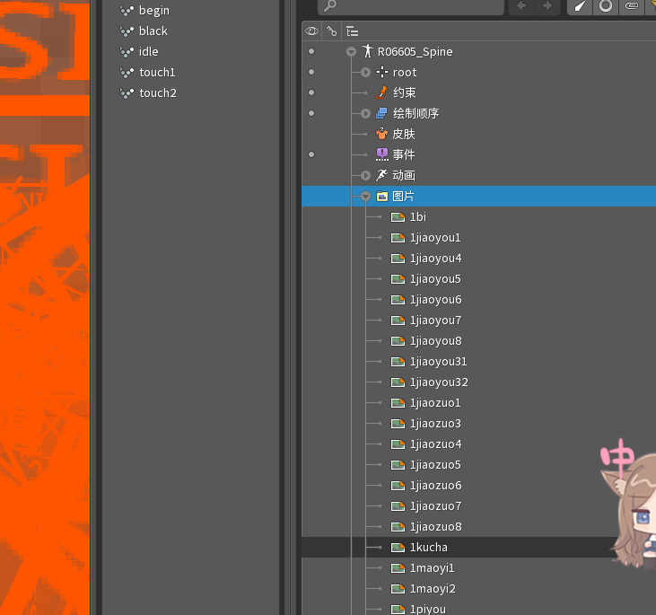Click the root bone crosshair icon
The height and width of the screenshot is (615, 656).
382,73
